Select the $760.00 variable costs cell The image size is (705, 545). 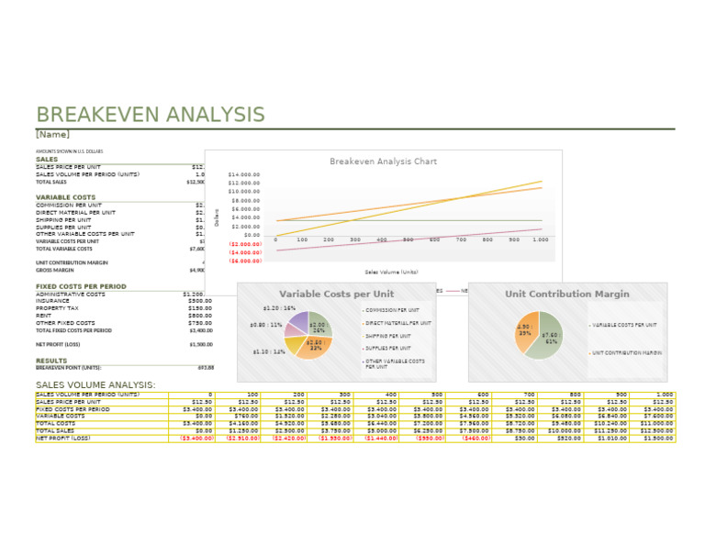238,416
